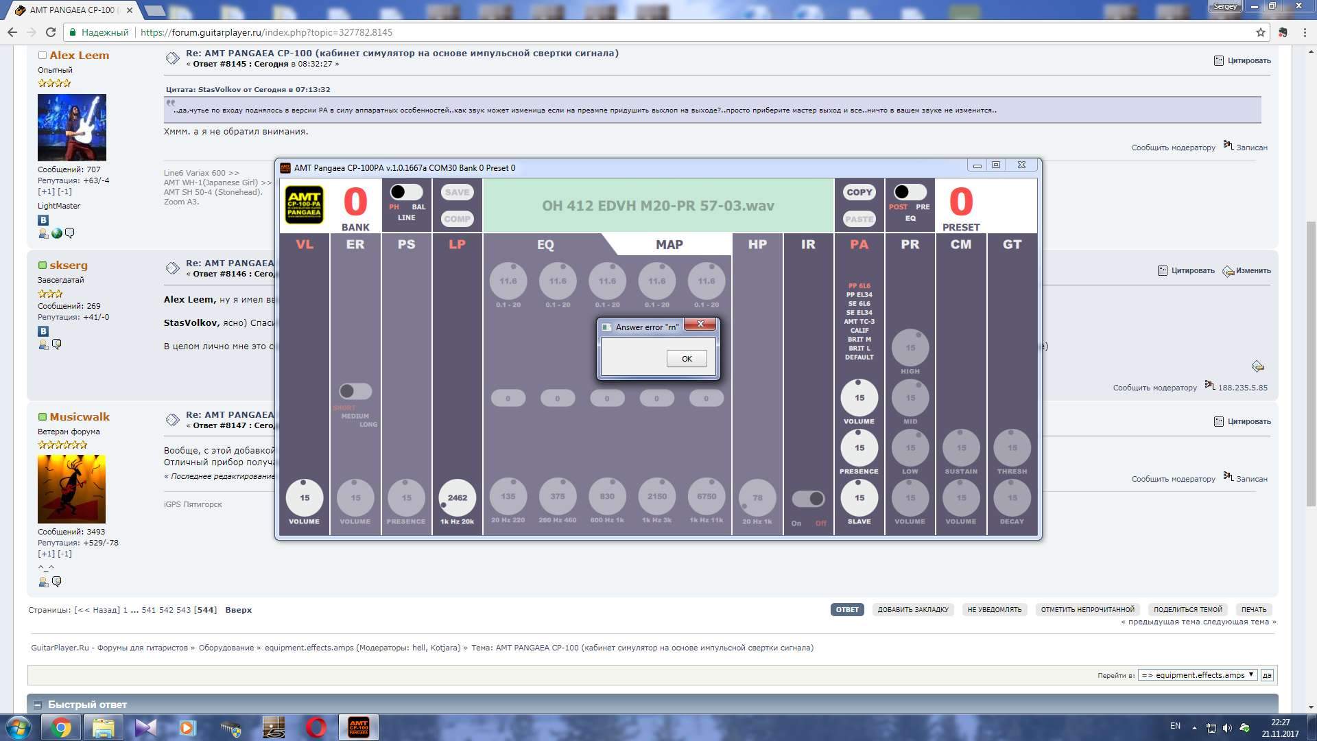Viewport: 1317px width, 741px height.
Task: Switch to the MAP tab
Action: [x=669, y=244]
